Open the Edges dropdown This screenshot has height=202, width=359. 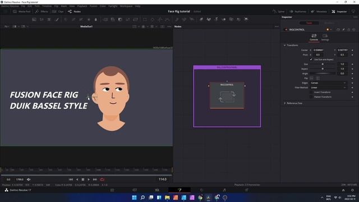pos(328,83)
